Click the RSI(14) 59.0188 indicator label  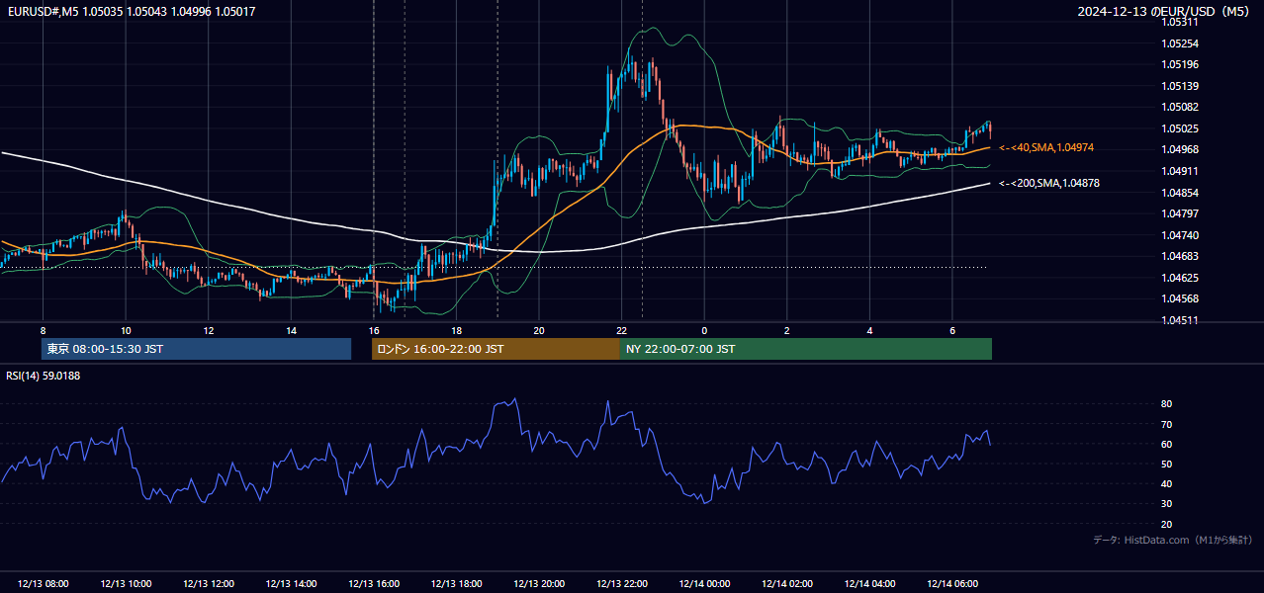44,376
